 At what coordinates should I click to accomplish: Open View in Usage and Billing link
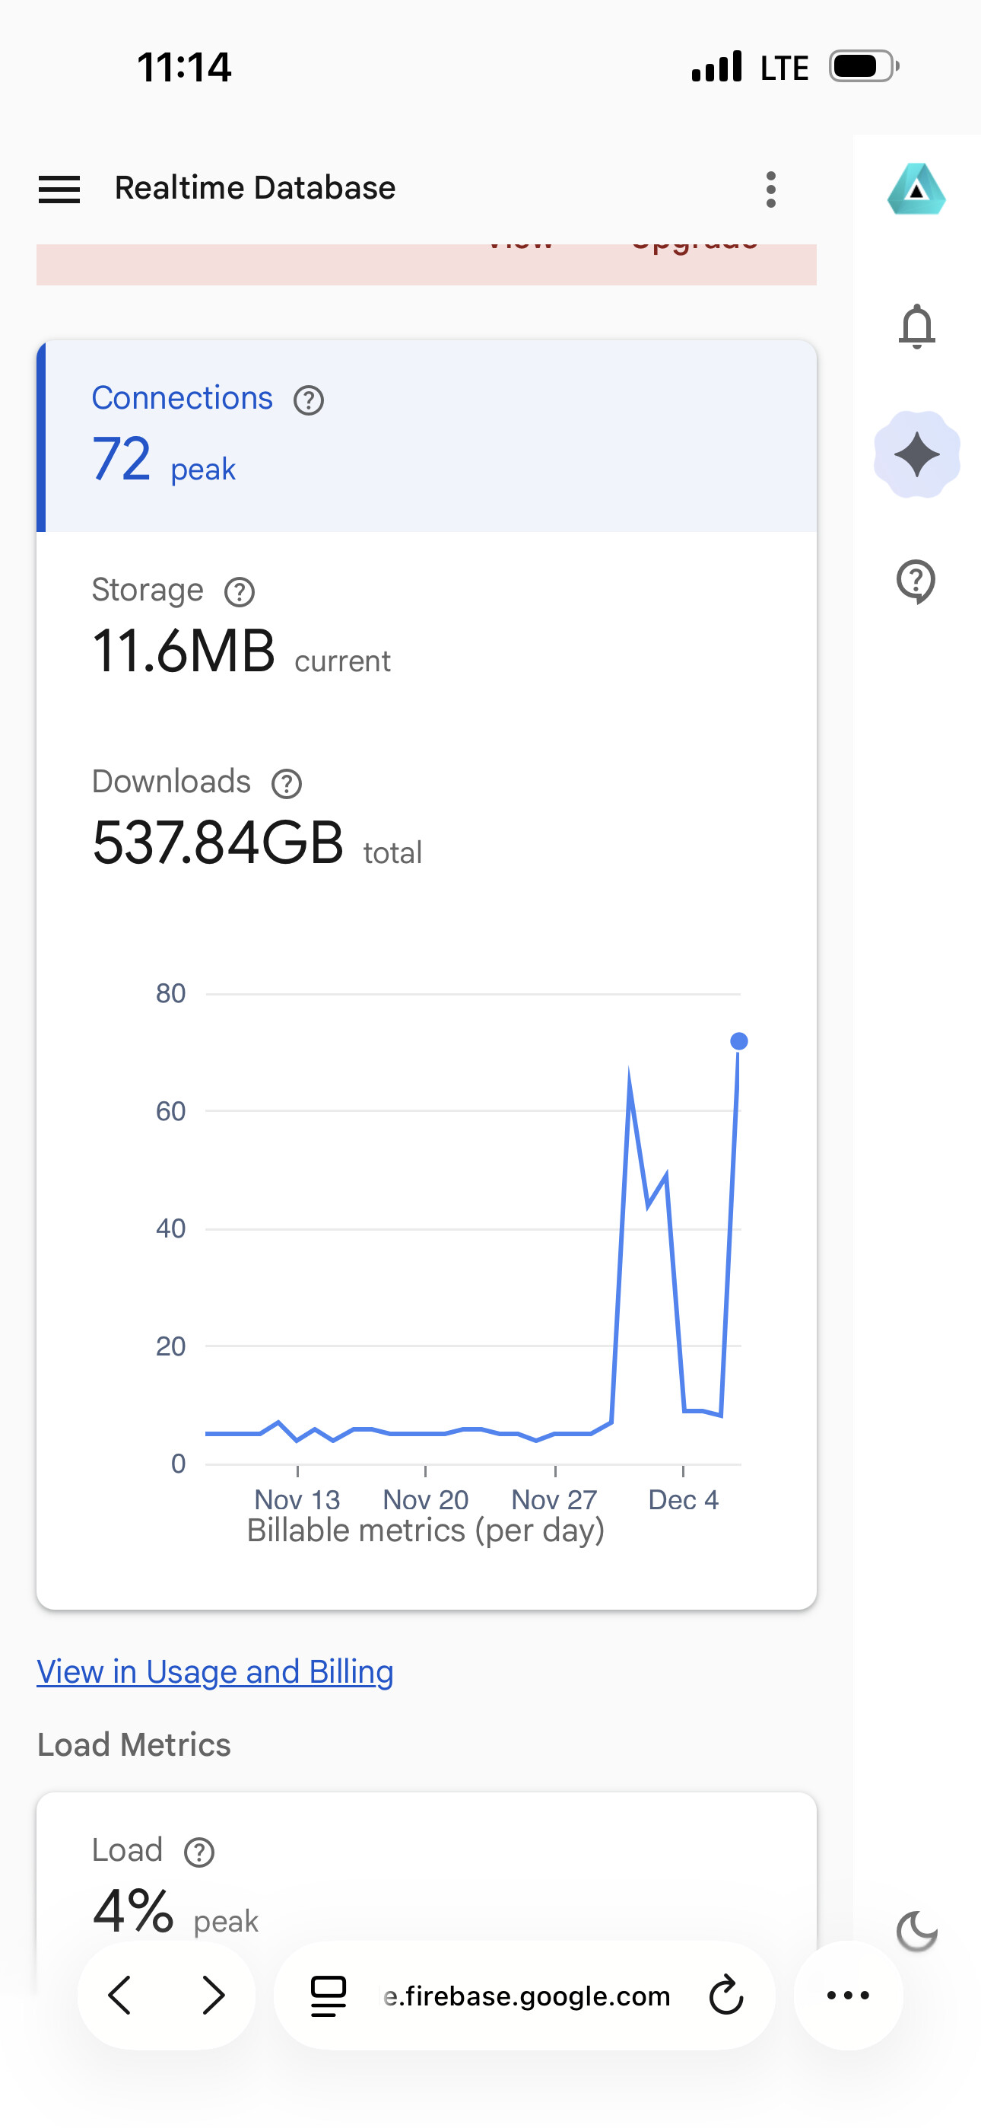pyautogui.click(x=214, y=1672)
